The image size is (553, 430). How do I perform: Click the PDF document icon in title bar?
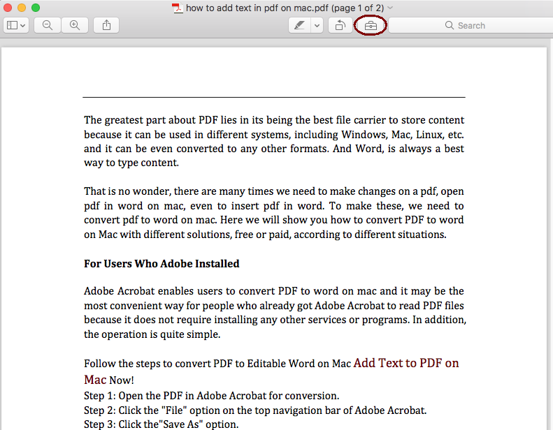[x=178, y=8]
